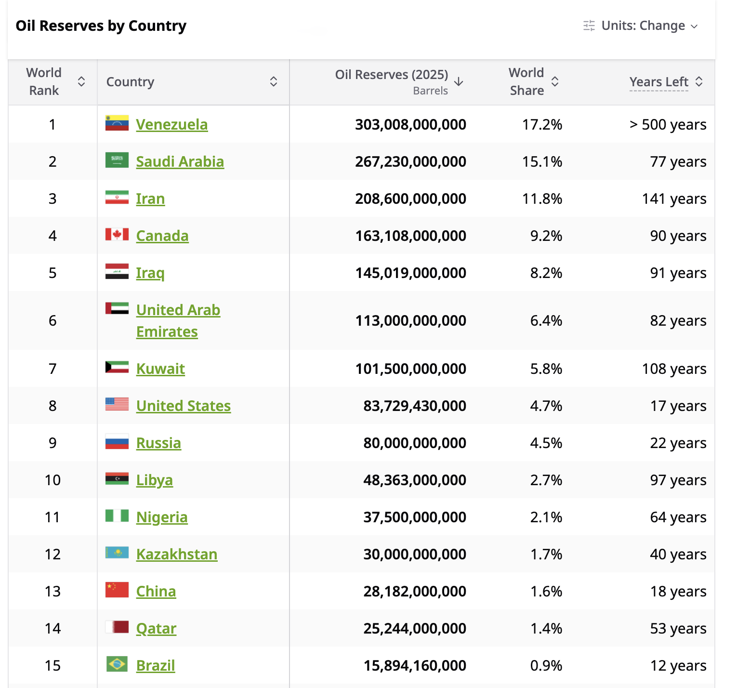Sort by Years Left arrows
Viewport: 737px width, 688px height.
click(699, 81)
